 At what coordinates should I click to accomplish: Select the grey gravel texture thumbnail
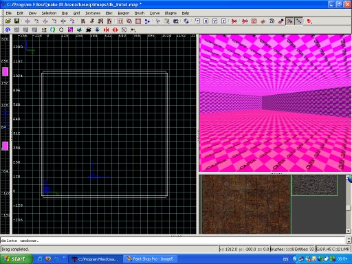[x=315, y=185]
